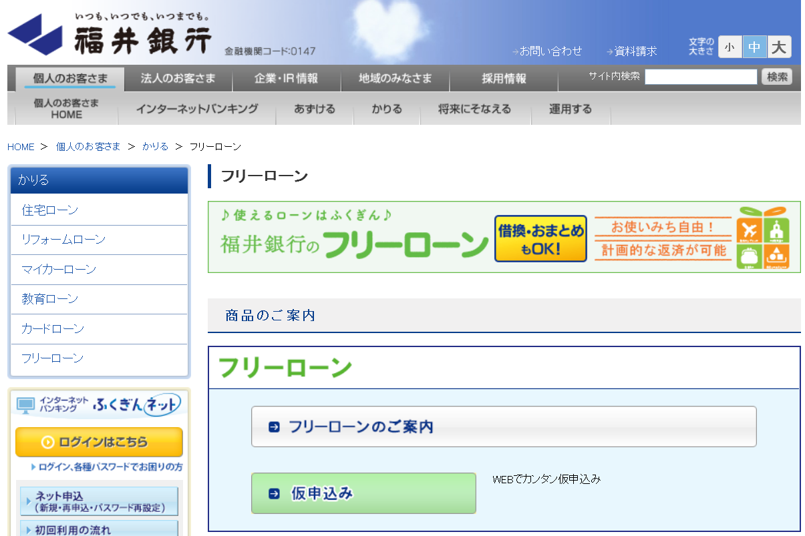Open 教育ローン in the sidebar

99,299
